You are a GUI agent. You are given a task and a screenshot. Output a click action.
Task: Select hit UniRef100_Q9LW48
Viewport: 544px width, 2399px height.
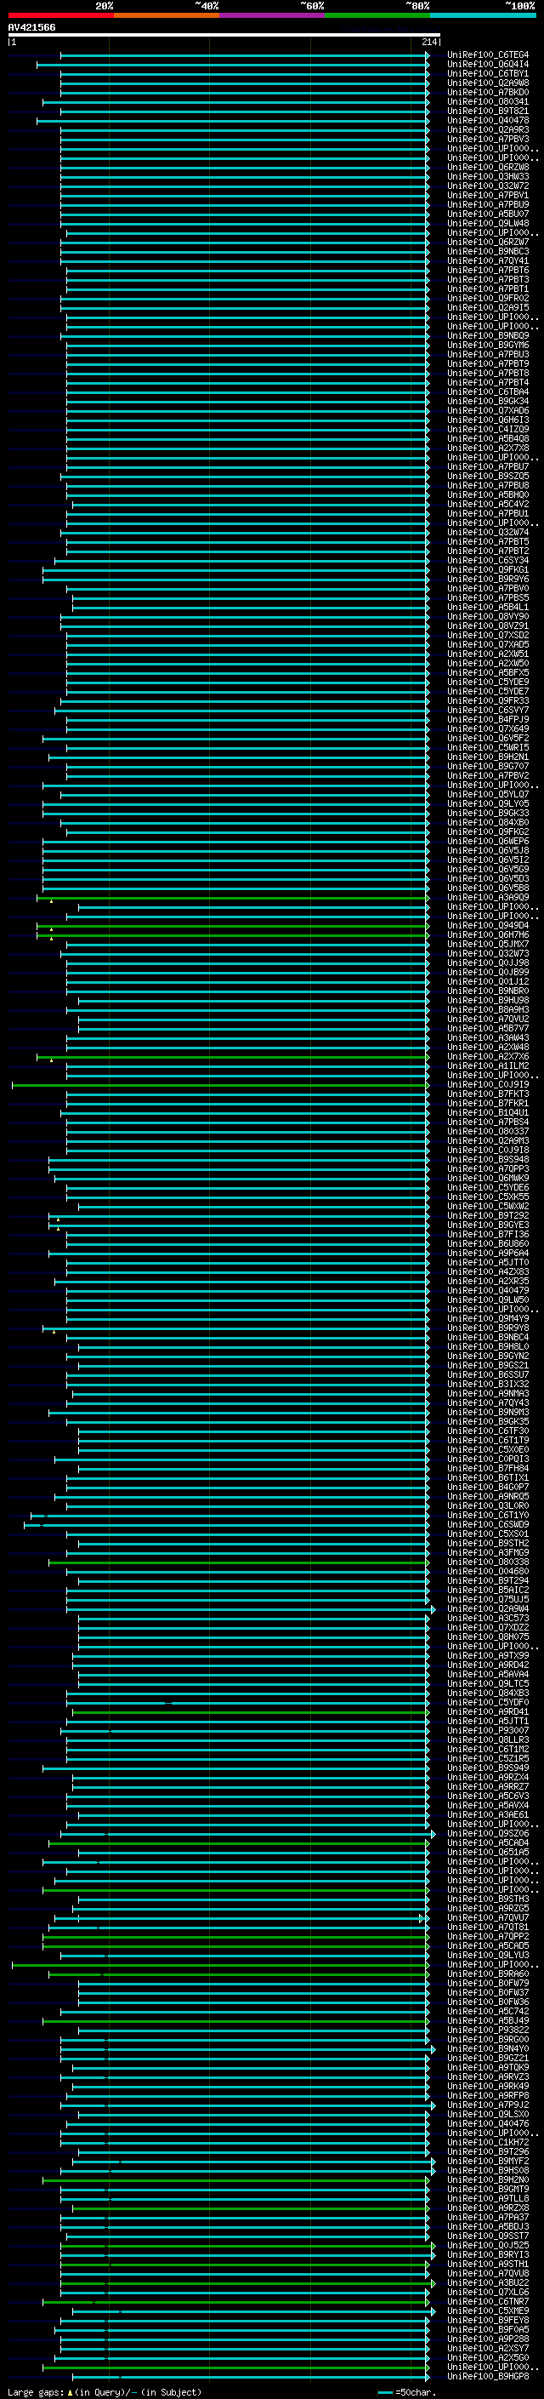[x=487, y=224]
